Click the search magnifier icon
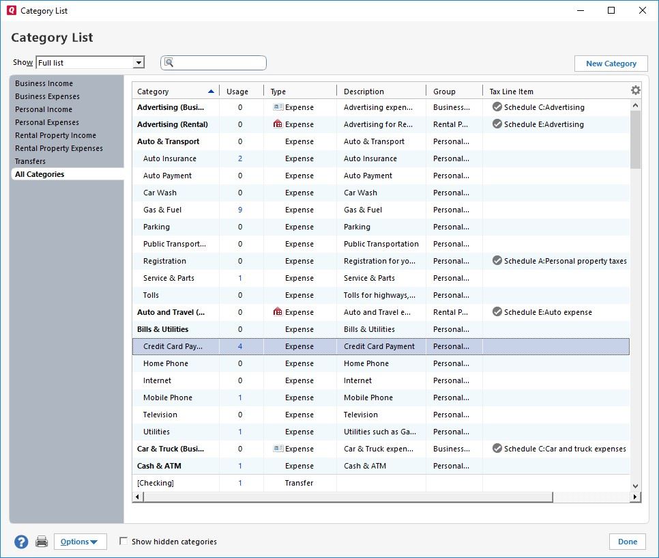Screen dimensions: 659x558 click(169, 63)
